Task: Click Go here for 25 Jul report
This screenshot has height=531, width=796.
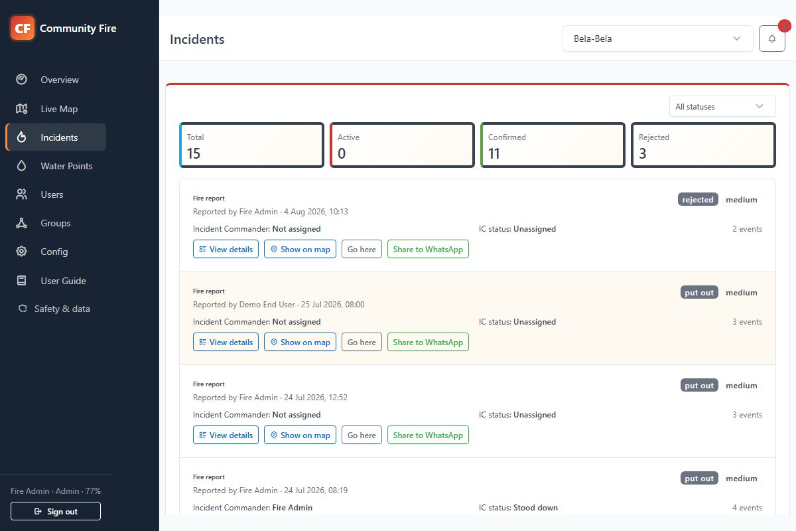Action: coord(362,342)
